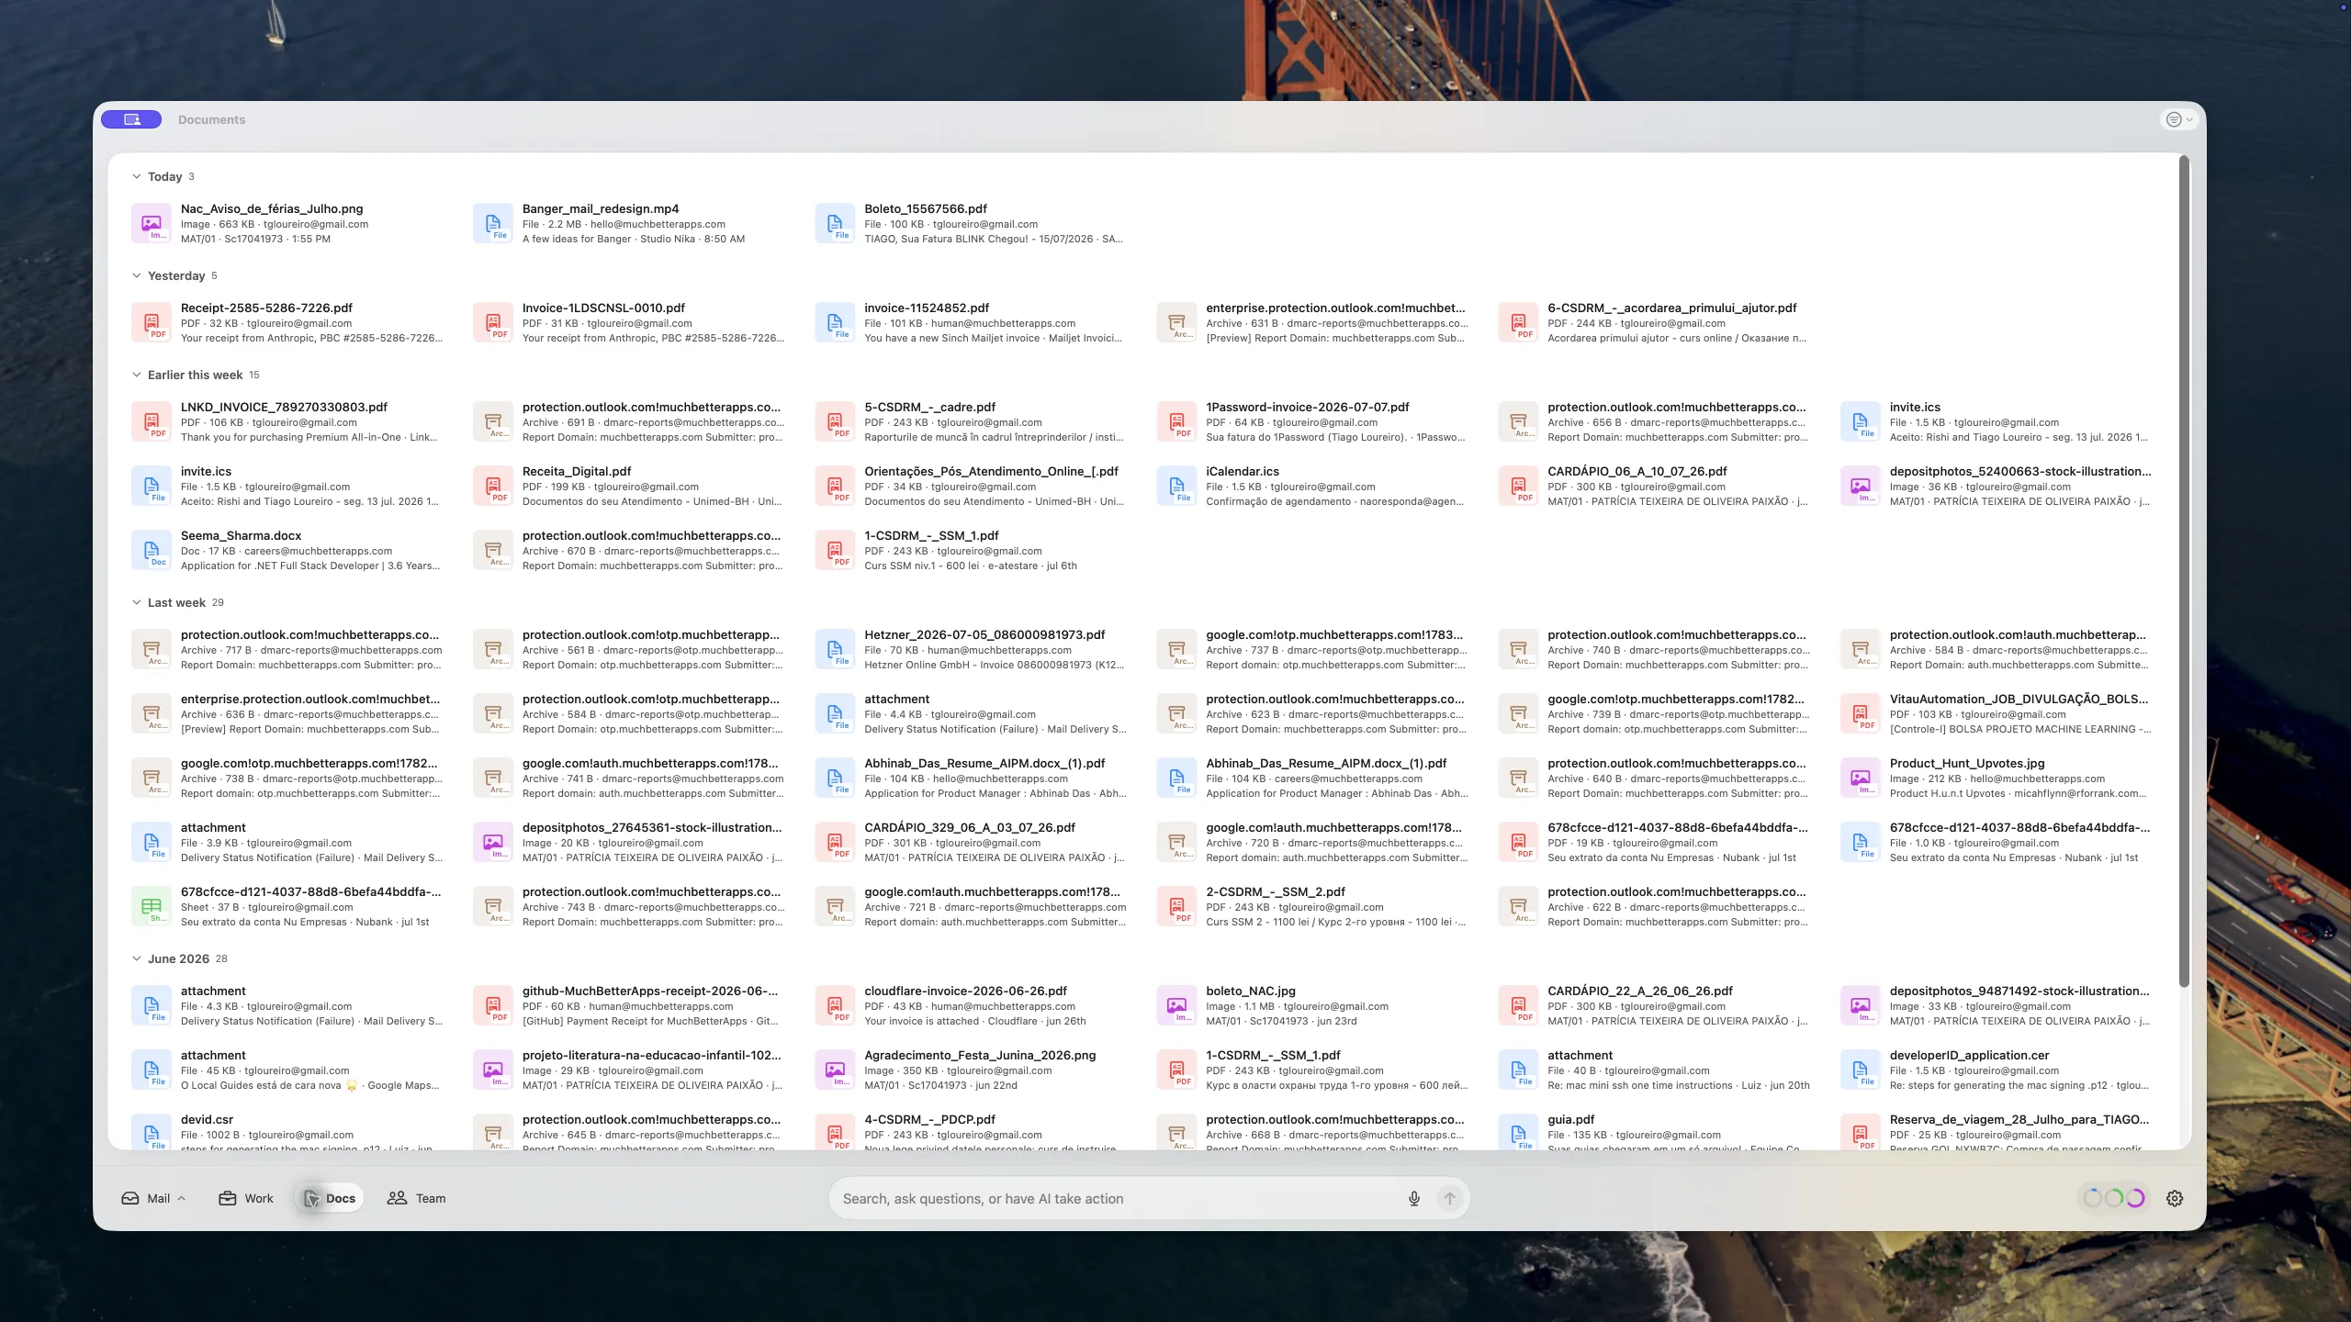Open CARDÁPIO_329_06_A_03_07_26.pdf
Screen dimensions: 2351x1322
pyautogui.click(x=971, y=842)
